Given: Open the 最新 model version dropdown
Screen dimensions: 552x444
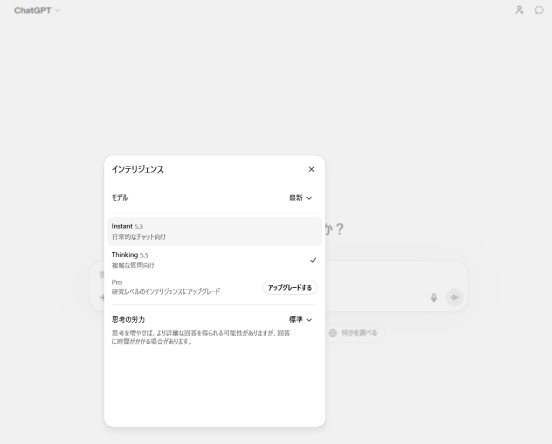Looking at the screenshot, I should click(300, 198).
